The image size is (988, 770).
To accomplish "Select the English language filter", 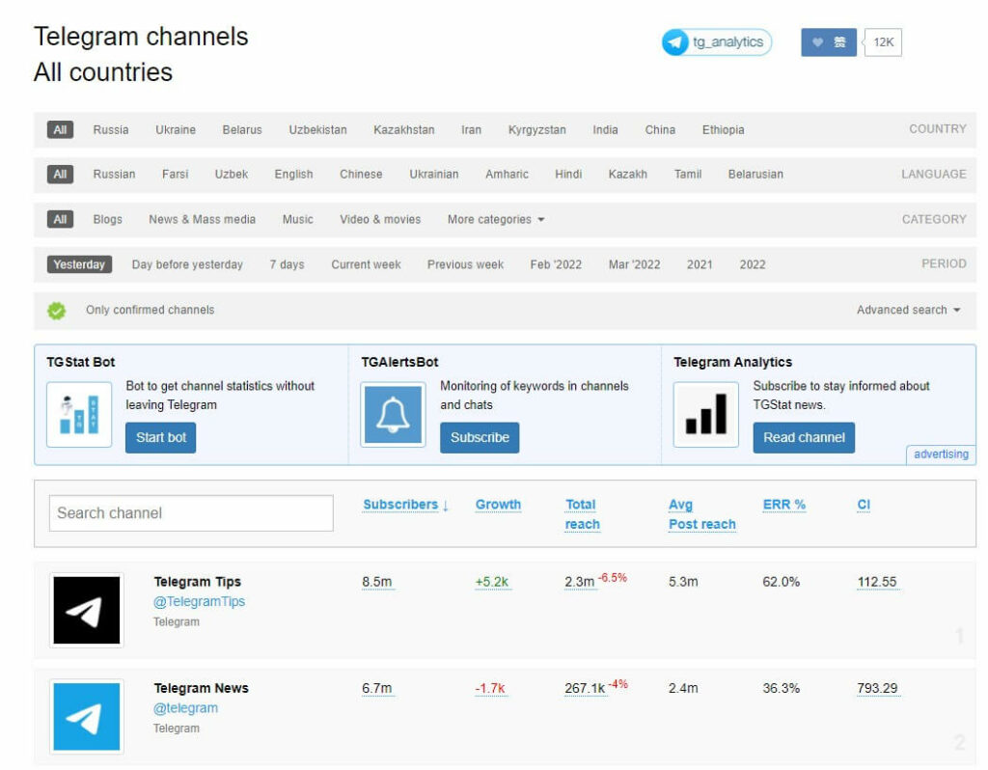I will coord(293,174).
